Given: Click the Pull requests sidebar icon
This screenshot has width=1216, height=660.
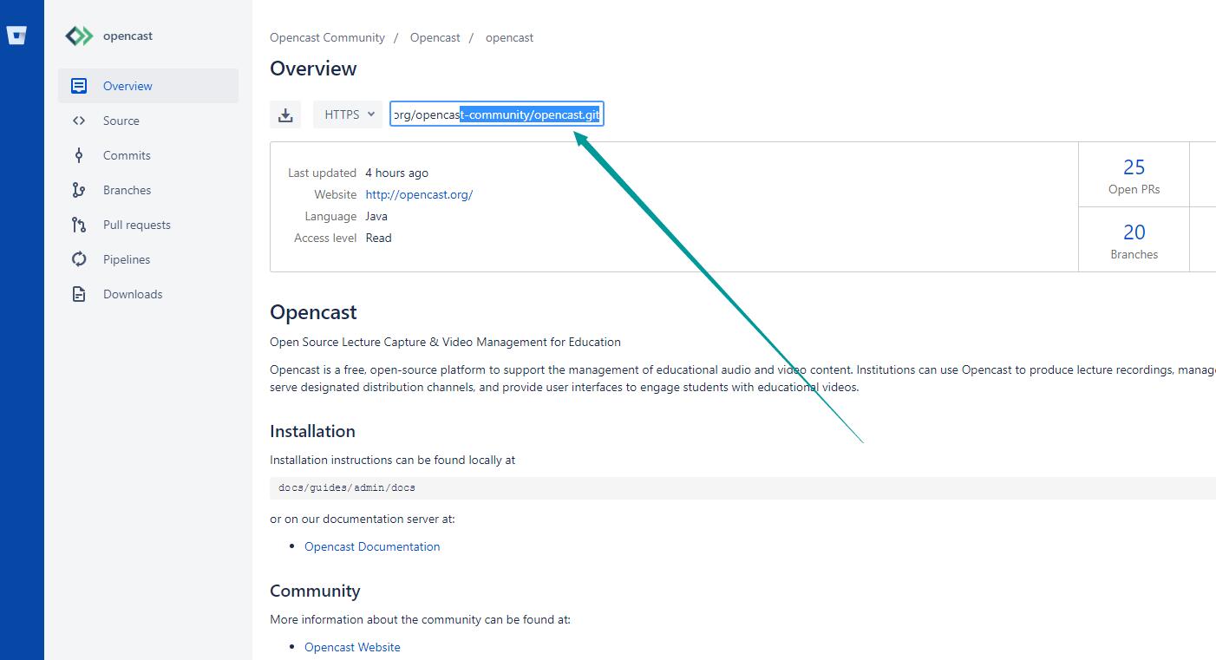Looking at the screenshot, I should coord(79,225).
